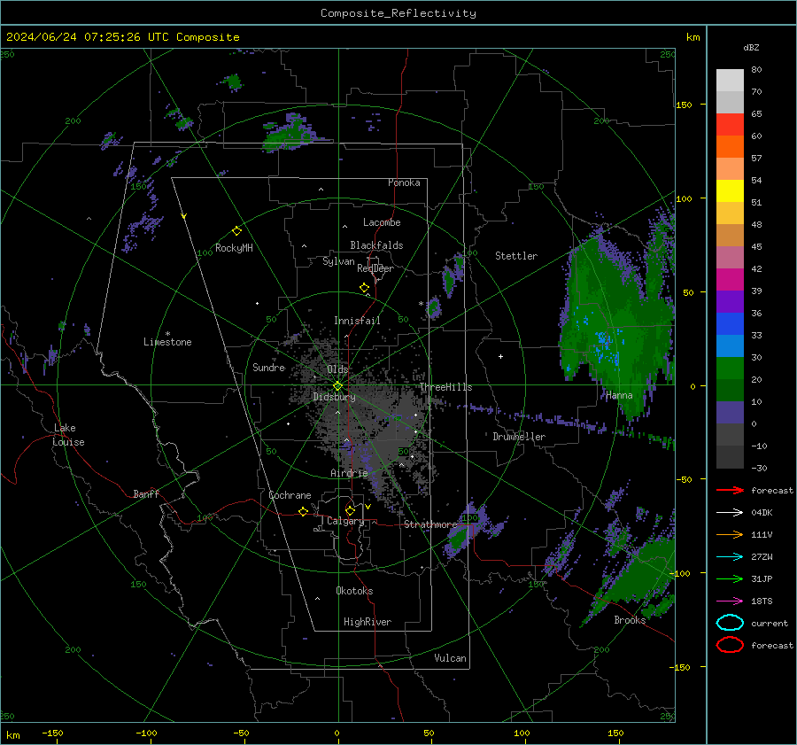The image size is (797, 745).
Task: Click the orange swatch between 60 and 57 dBZ
Action: tap(730, 147)
